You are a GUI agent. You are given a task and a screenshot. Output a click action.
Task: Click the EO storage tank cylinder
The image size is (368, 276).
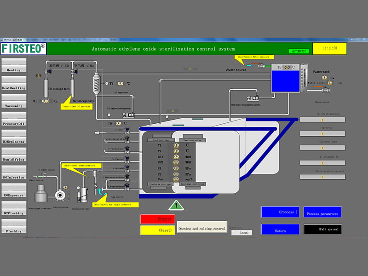[46, 87]
